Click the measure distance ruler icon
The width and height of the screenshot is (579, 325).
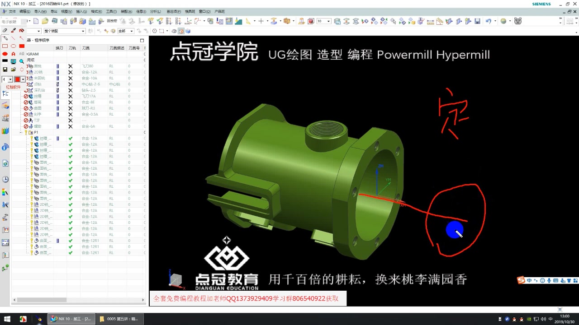tap(430, 21)
